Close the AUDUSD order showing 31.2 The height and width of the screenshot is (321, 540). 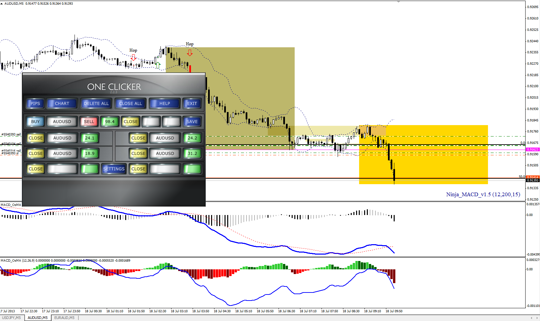[138, 154]
